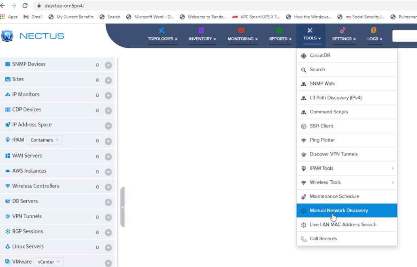Click the Linux Servers penguin icon

[8, 247]
